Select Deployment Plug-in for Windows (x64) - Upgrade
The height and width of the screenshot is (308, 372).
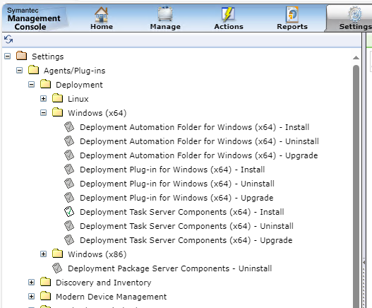pos(176,198)
